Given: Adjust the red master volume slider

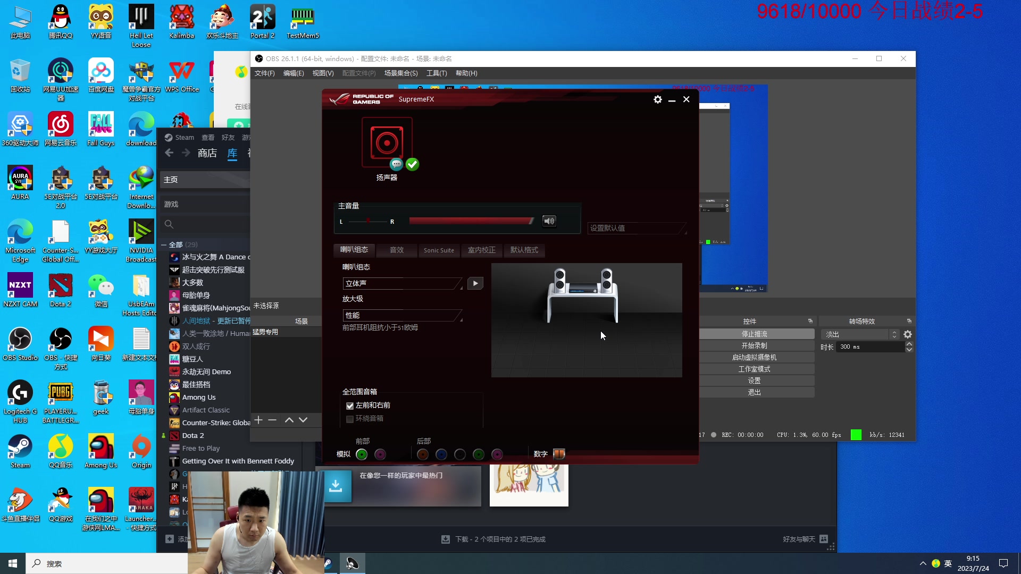Looking at the screenshot, I should tap(471, 221).
